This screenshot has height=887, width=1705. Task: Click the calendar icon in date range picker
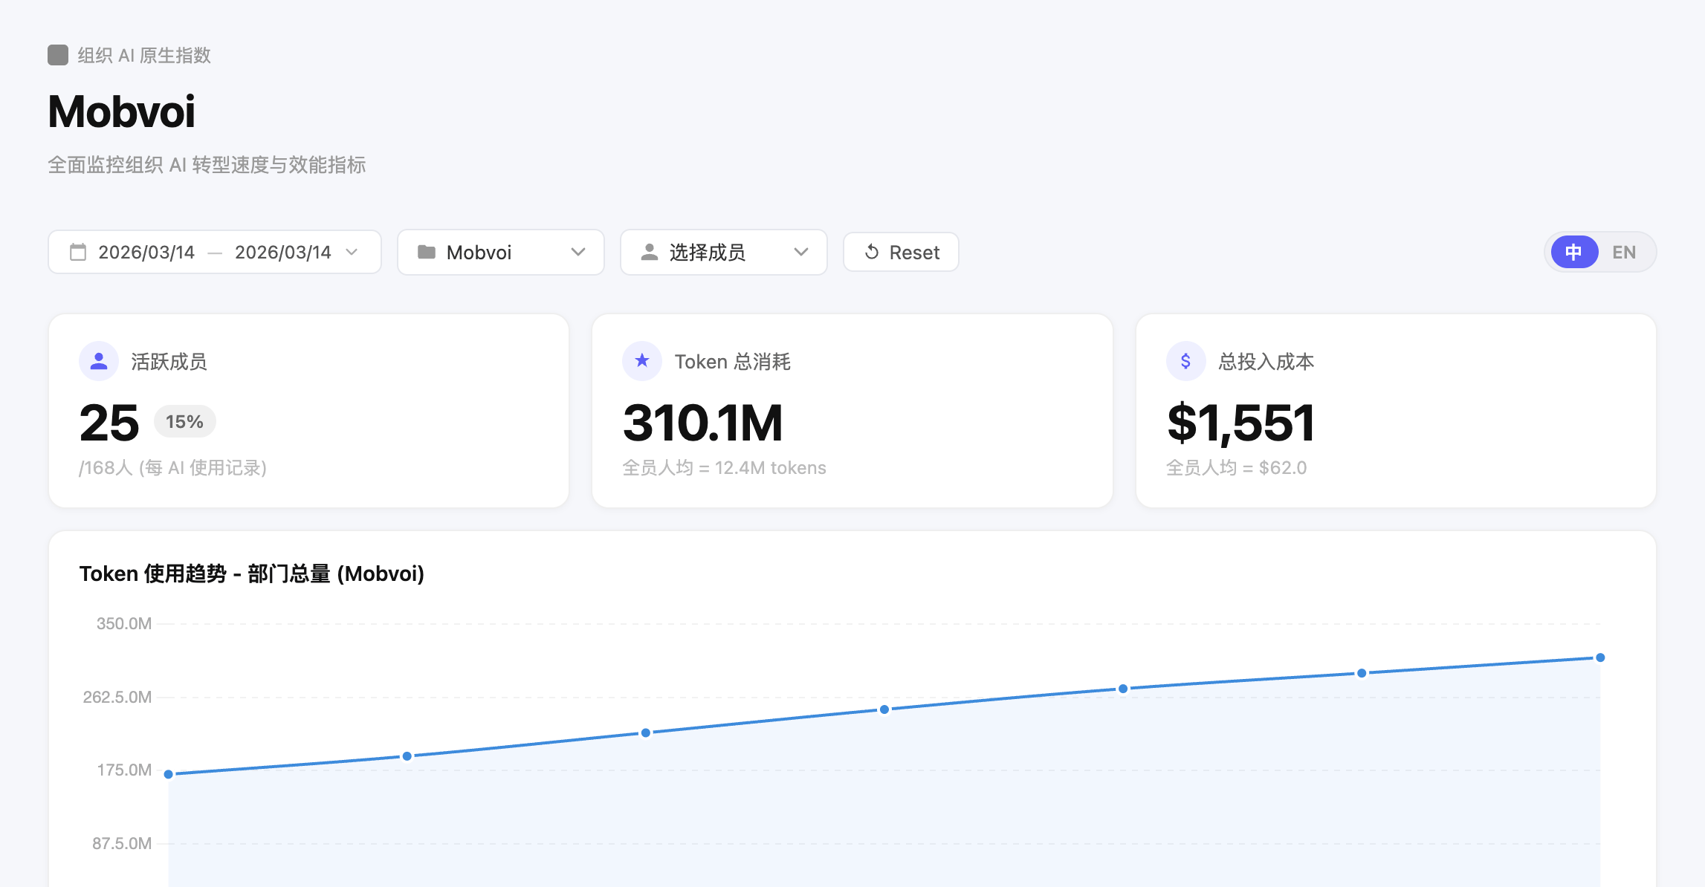[x=78, y=253]
